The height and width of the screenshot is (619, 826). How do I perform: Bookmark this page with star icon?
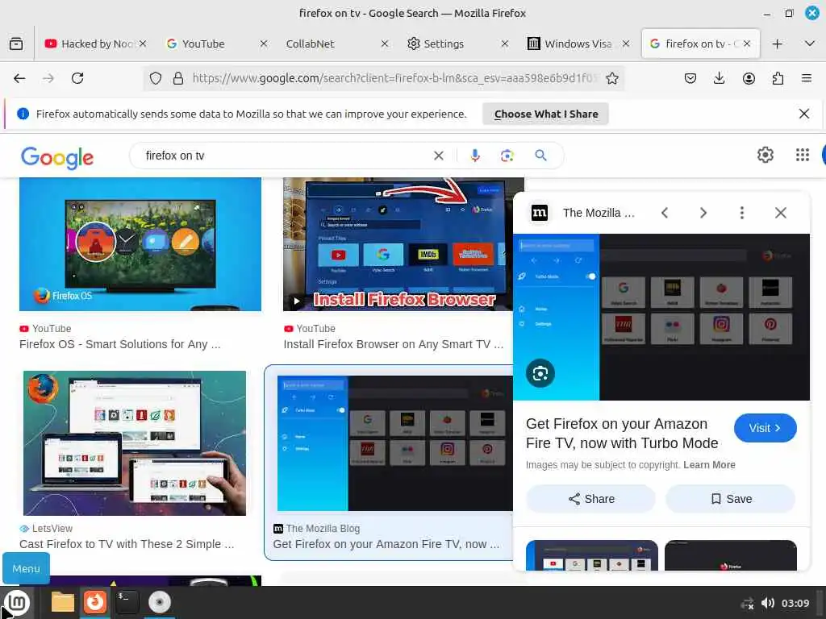pyautogui.click(x=611, y=78)
